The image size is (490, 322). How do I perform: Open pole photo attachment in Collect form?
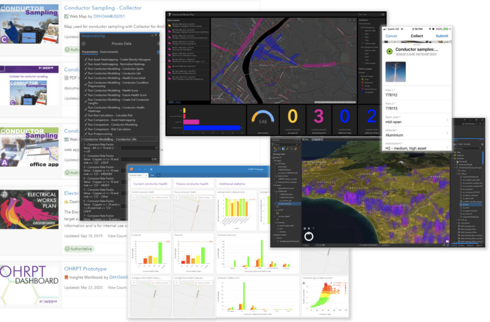coord(396,72)
